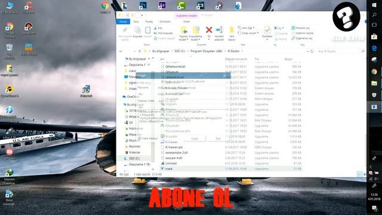This screenshot has height=215, width=382.
Task: Click the Edge icon in taskbar
Action: point(374,48)
